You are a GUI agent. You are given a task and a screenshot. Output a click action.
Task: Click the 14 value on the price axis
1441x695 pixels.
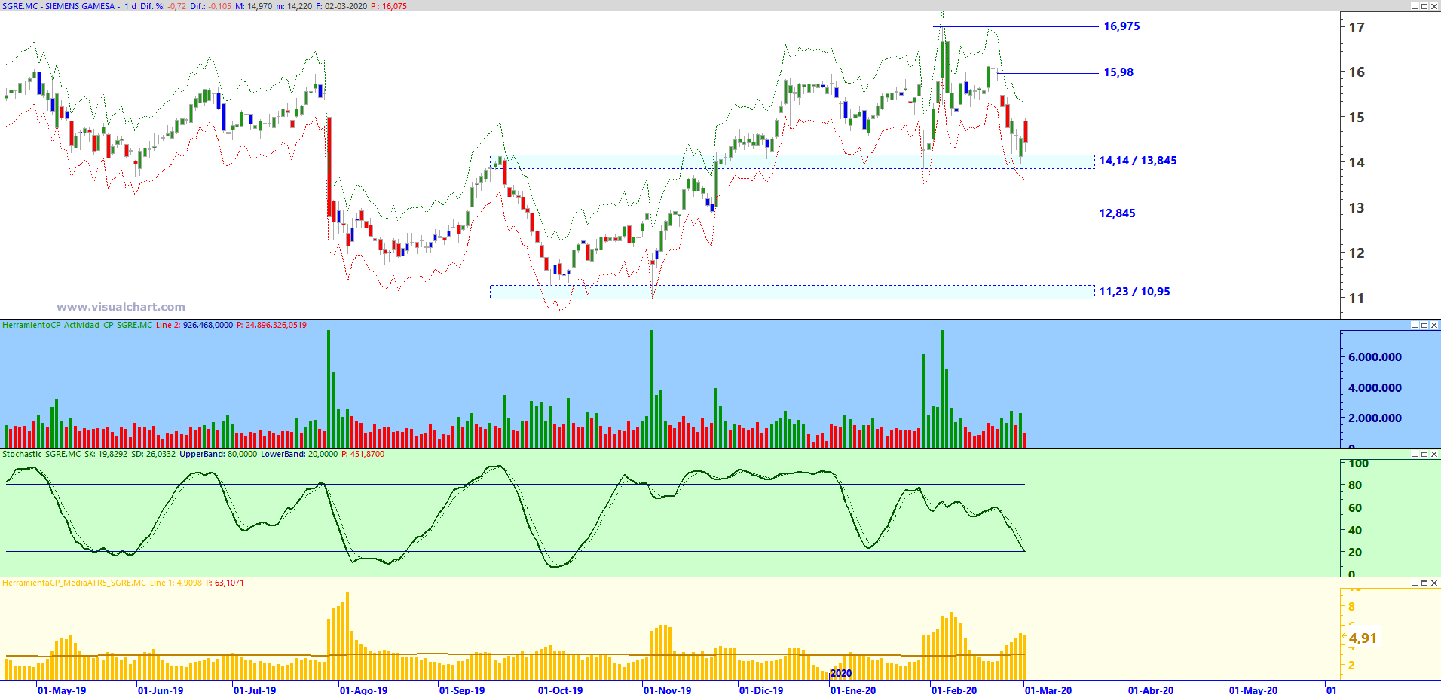[x=1357, y=162]
